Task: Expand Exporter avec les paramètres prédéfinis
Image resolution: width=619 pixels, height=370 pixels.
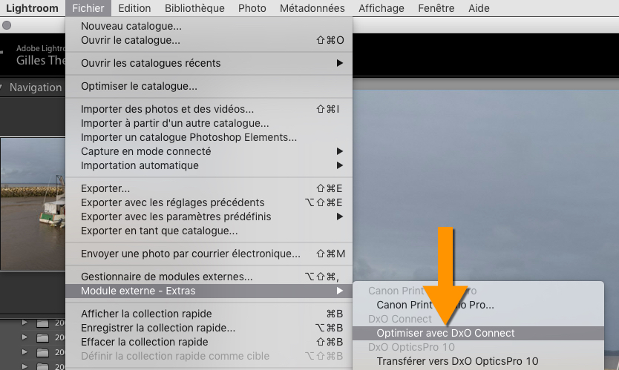Action: pos(209,217)
